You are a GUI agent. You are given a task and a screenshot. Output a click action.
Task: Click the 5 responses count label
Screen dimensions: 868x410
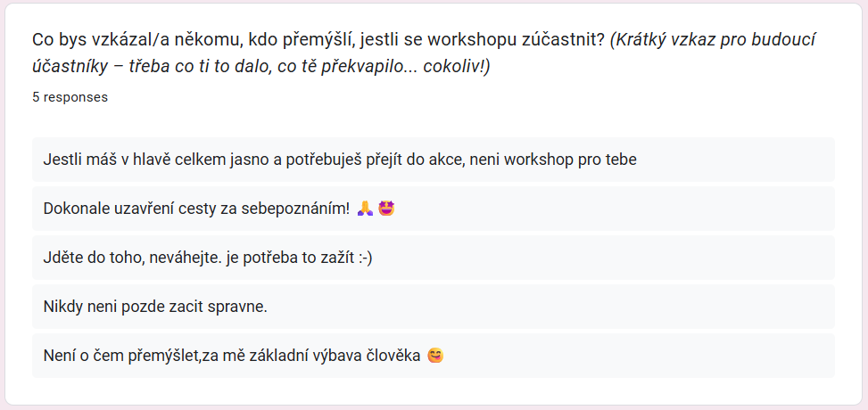click(70, 97)
